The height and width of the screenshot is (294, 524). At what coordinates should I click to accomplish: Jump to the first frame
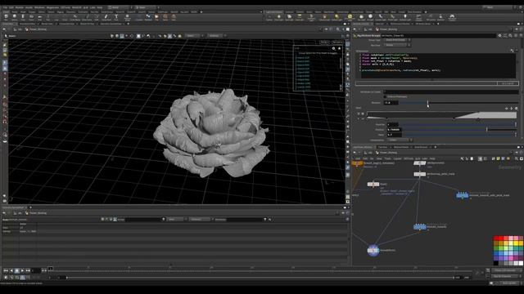point(6,270)
